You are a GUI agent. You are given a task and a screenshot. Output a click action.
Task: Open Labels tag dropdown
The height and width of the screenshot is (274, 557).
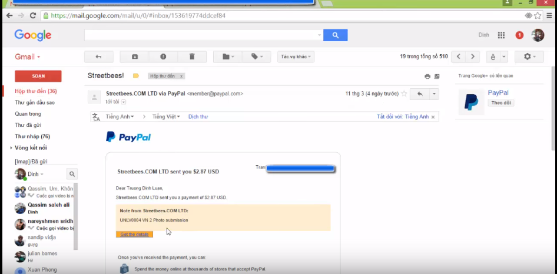pyautogui.click(x=257, y=57)
